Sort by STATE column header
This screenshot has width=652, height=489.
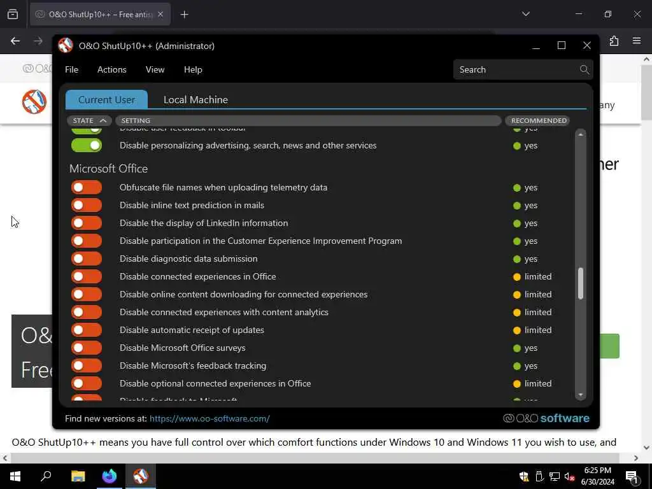(x=89, y=120)
